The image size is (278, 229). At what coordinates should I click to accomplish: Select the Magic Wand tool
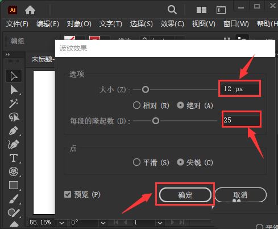pyautogui.click(x=14, y=103)
